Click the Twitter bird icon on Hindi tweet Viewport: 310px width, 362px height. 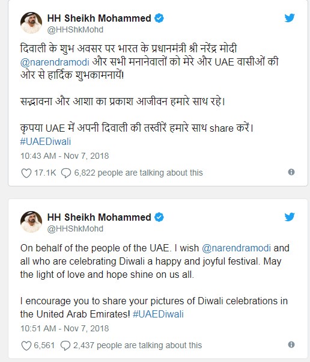pyautogui.click(x=290, y=18)
